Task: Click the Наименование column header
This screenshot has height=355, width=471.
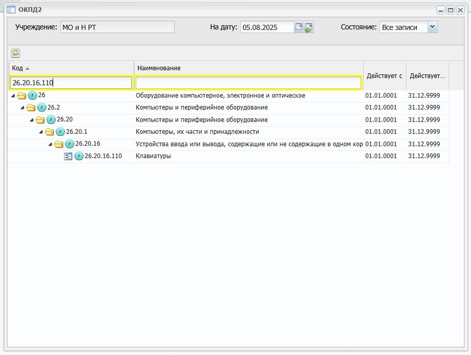Action: (159, 68)
